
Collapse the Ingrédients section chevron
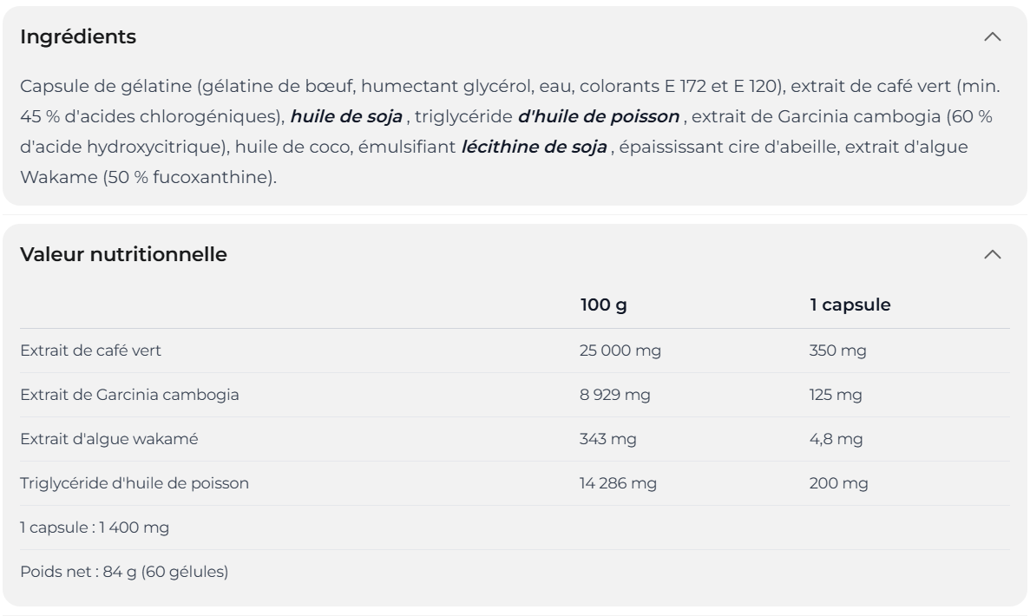tap(994, 37)
